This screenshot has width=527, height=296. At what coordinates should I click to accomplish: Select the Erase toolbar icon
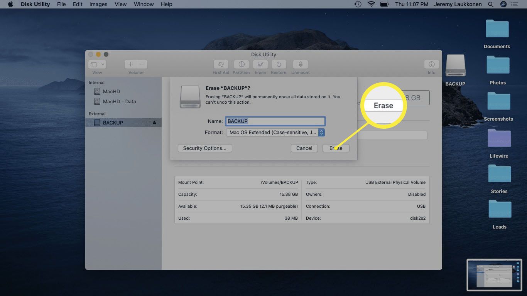coord(260,64)
